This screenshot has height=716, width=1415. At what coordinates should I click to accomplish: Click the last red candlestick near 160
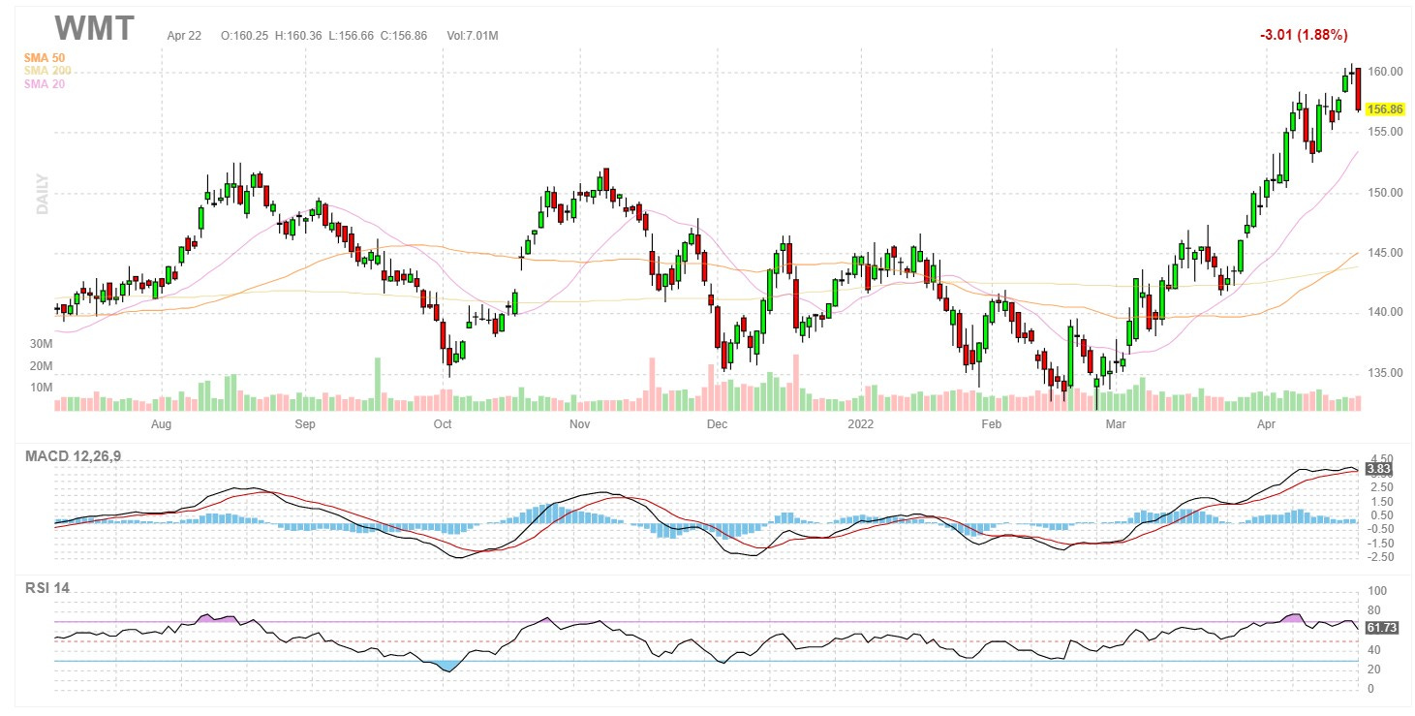[x=1359, y=88]
